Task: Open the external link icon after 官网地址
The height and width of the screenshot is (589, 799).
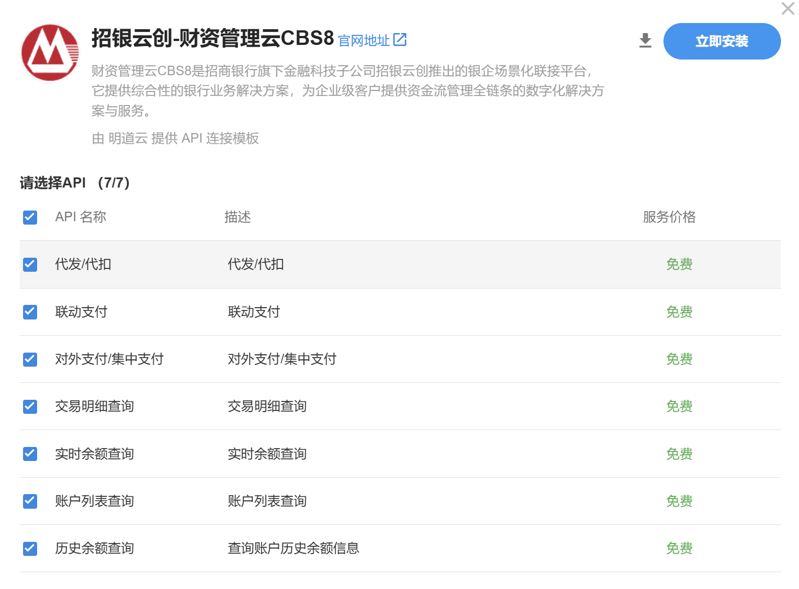Action: [x=400, y=40]
